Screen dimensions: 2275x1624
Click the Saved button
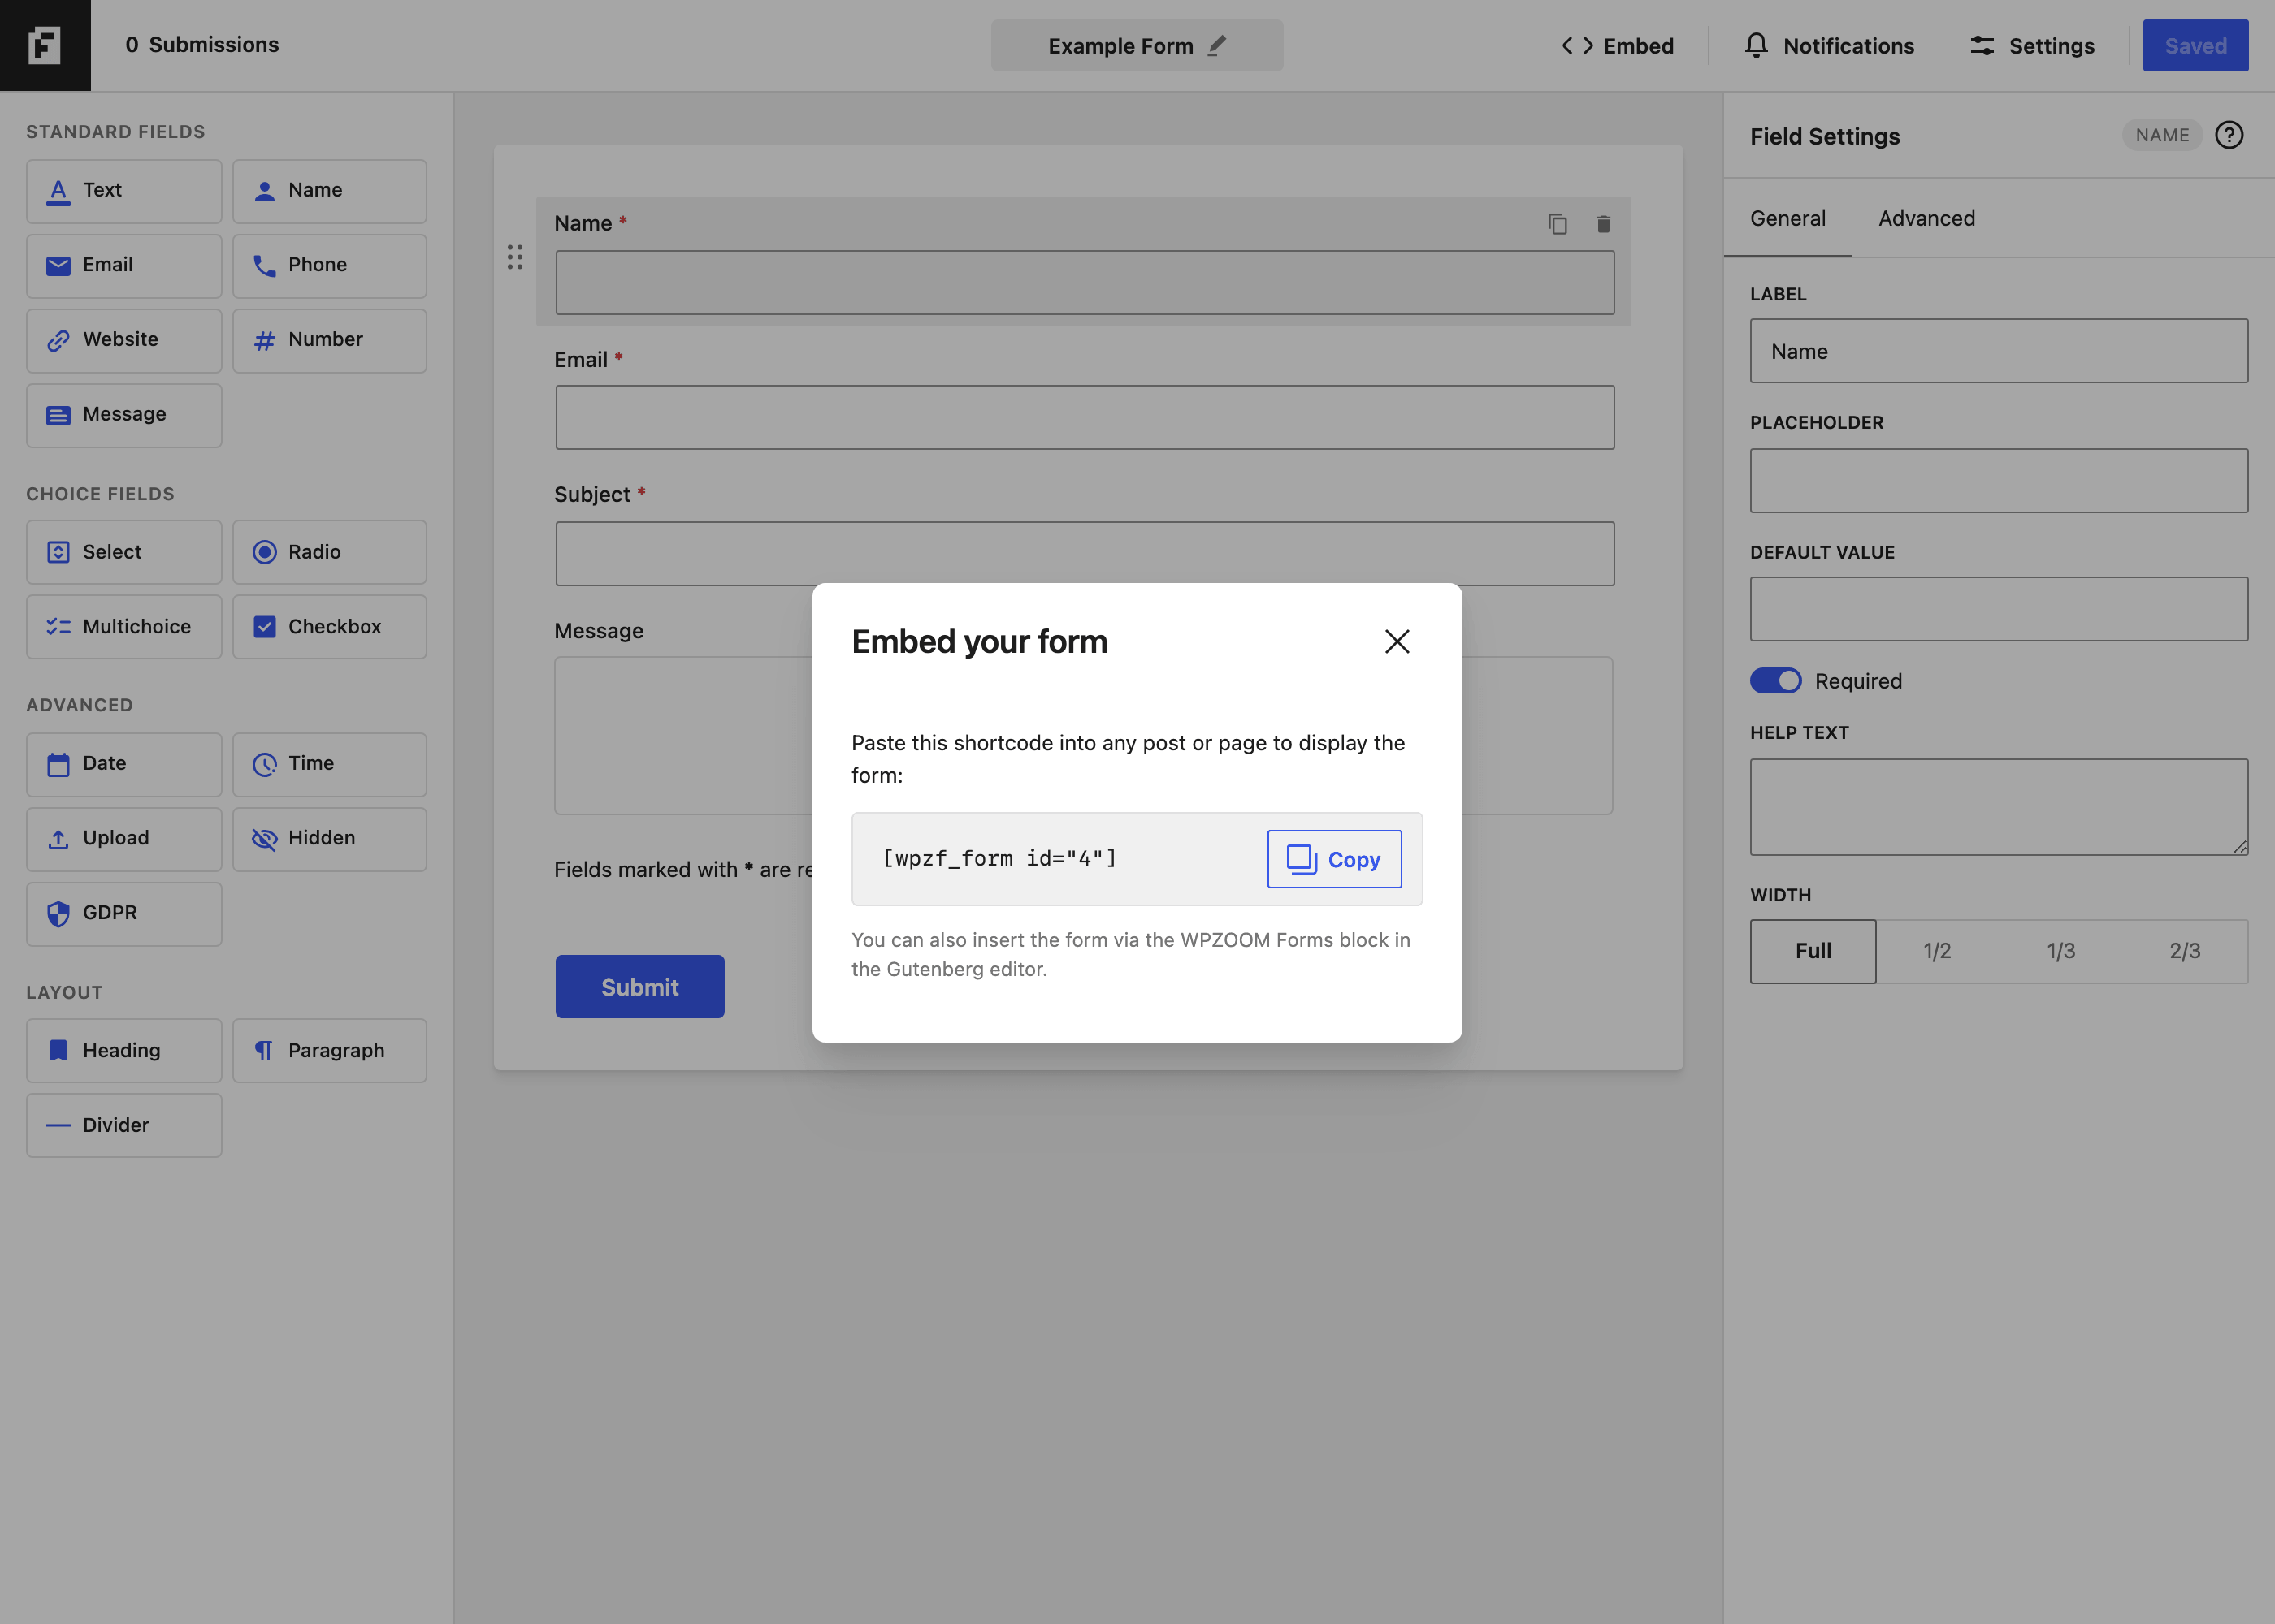(2195, 46)
